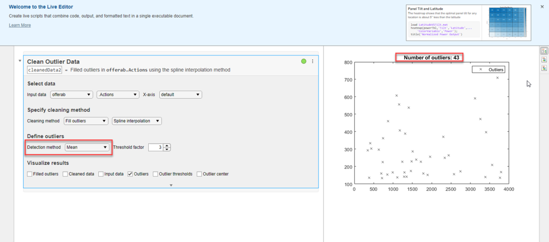Enable the Filled outliers checkbox
The image size is (549, 242).
pos(30,174)
